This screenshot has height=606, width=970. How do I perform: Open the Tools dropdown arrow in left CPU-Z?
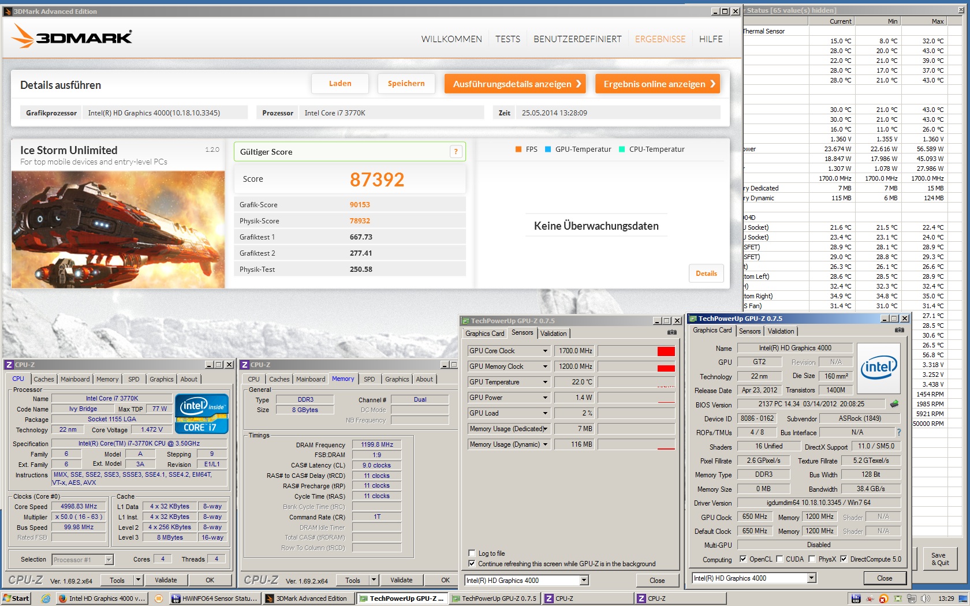tap(138, 580)
